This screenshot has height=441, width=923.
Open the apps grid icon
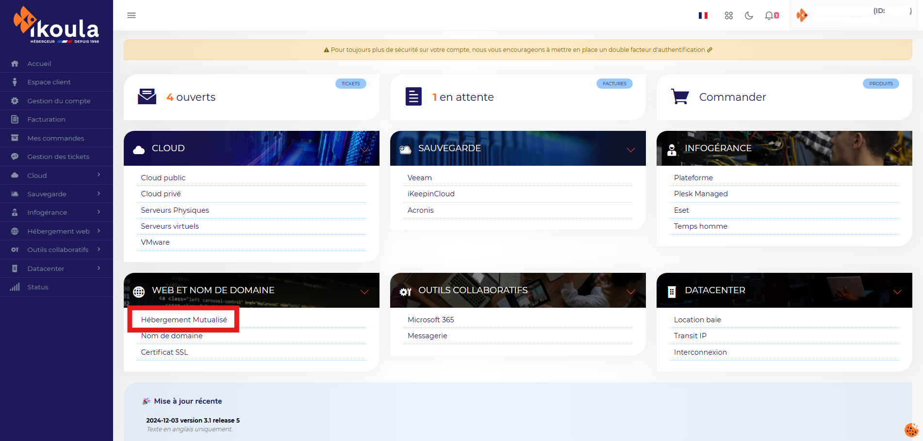[x=728, y=16]
